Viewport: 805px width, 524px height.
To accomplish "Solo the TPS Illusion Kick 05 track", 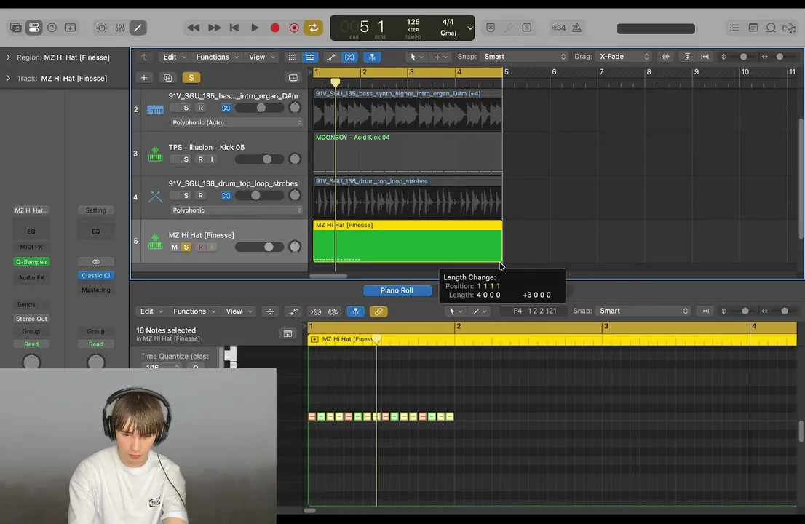I will 186,159.
